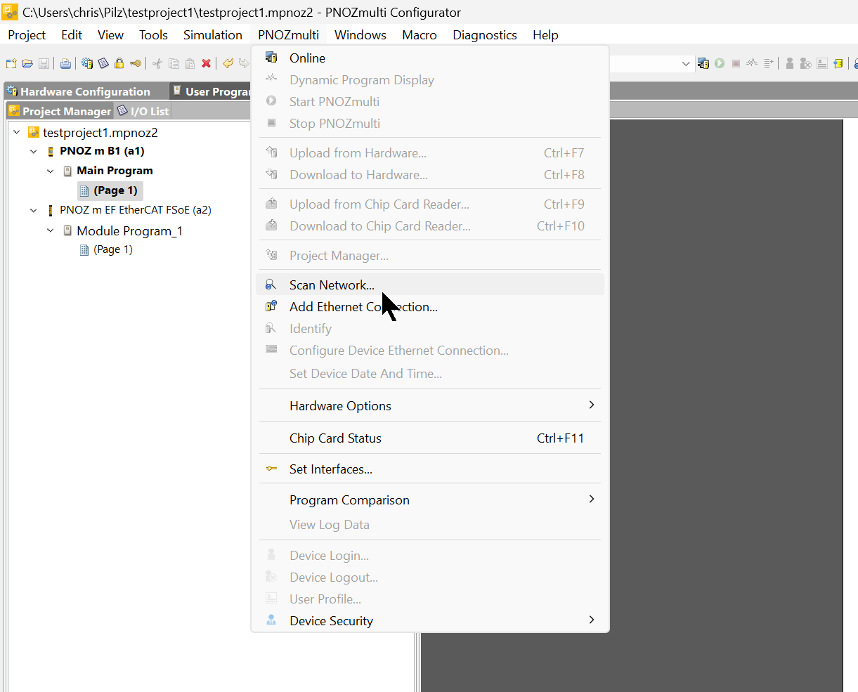Image resolution: width=858 pixels, height=692 pixels.
Task: Click the Open Project folder icon
Action: (x=27, y=63)
